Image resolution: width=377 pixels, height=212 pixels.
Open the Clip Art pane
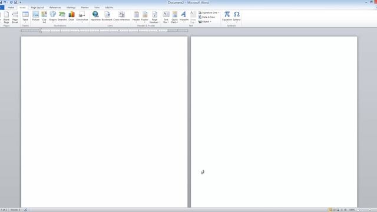44,17
